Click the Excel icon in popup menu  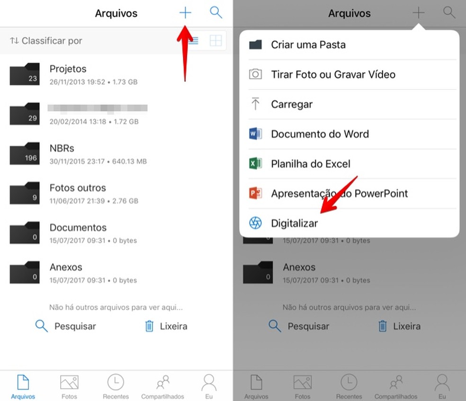[x=255, y=163]
